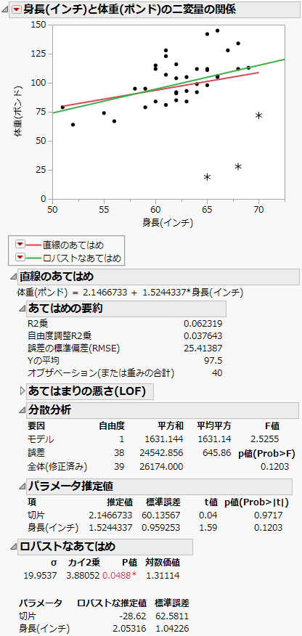Select the observation count 40
This screenshot has width=302, height=636.
click(218, 372)
